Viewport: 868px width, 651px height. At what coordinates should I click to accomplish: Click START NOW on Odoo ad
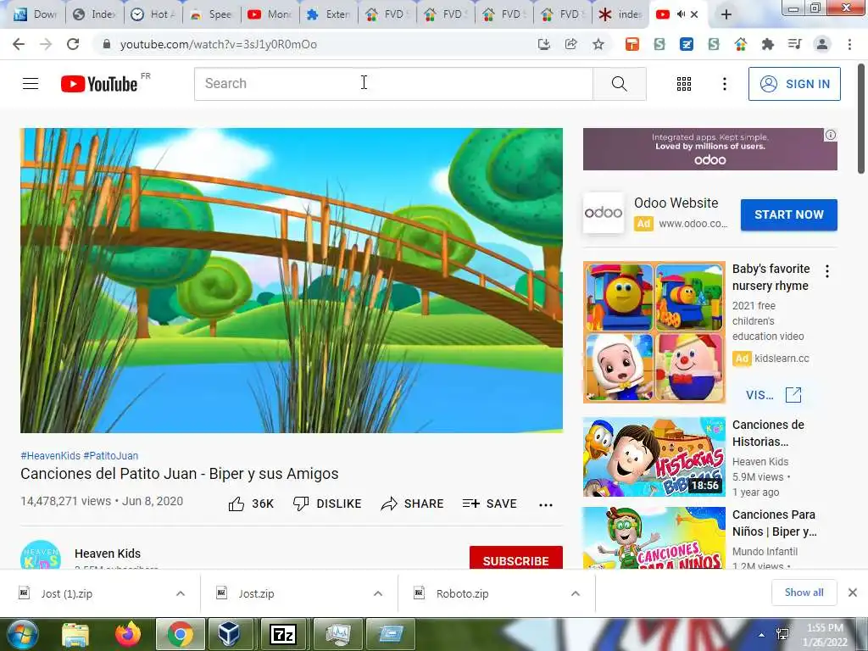789,214
